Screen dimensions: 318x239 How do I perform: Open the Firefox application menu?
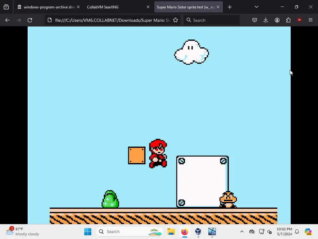(x=311, y=20)
